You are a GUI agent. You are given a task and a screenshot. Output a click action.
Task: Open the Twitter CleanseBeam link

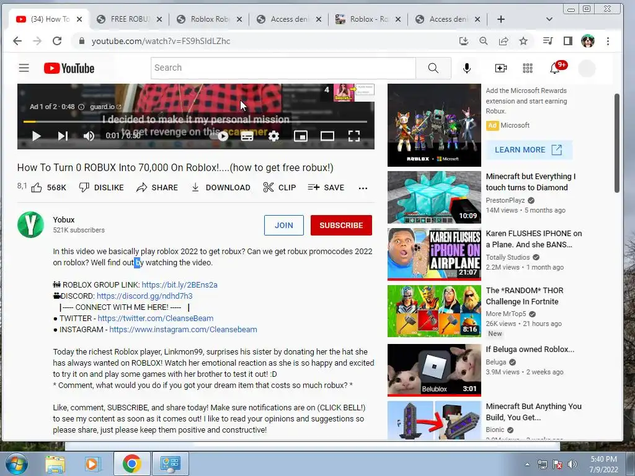point(156,318)
